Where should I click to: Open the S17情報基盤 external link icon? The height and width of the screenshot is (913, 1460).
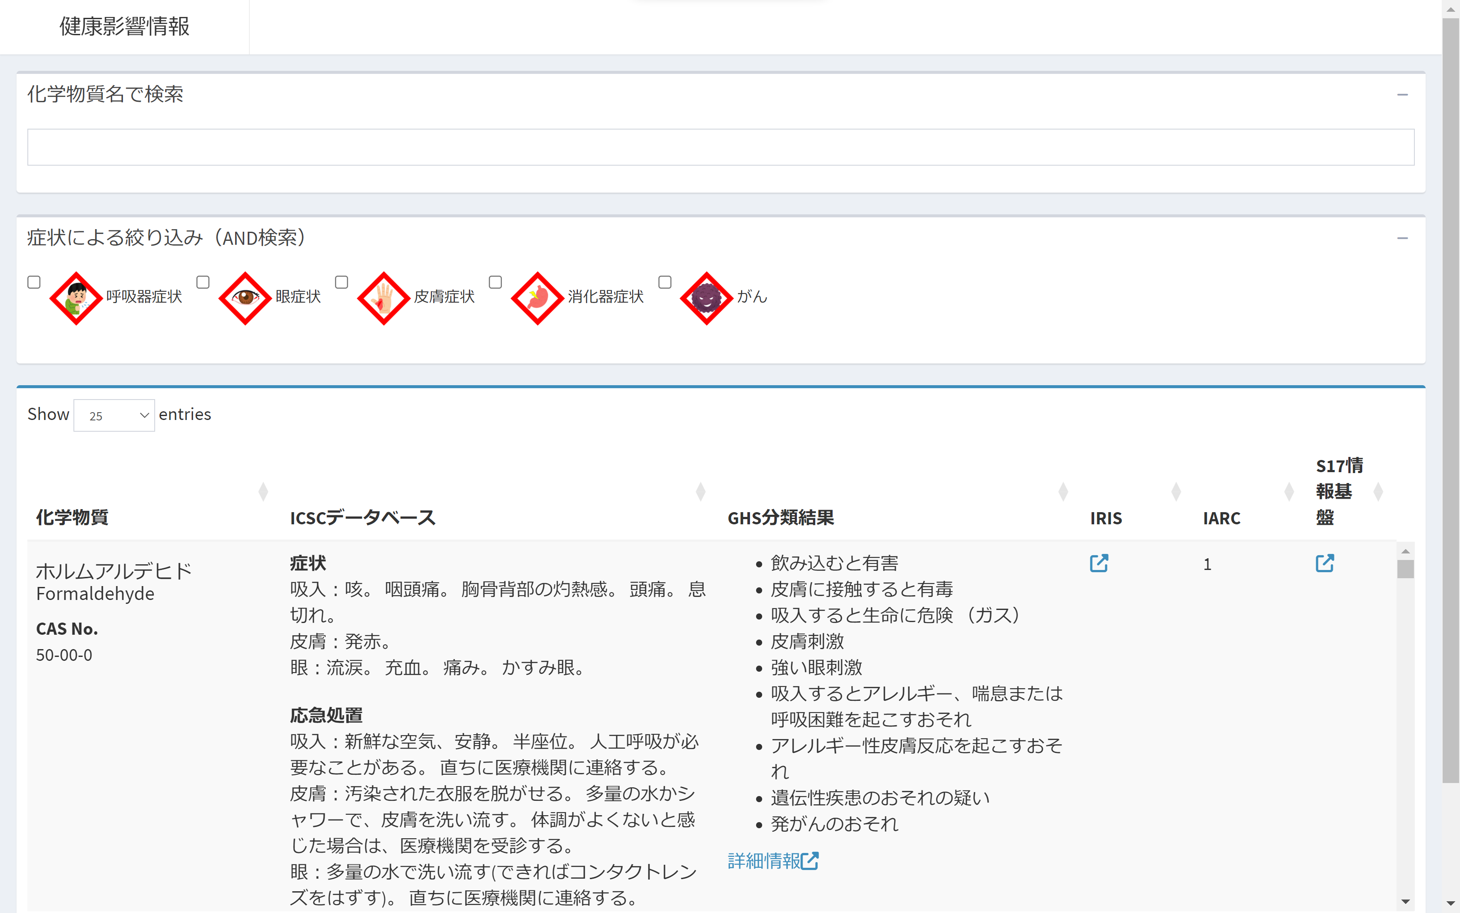tap(1324, 563)
